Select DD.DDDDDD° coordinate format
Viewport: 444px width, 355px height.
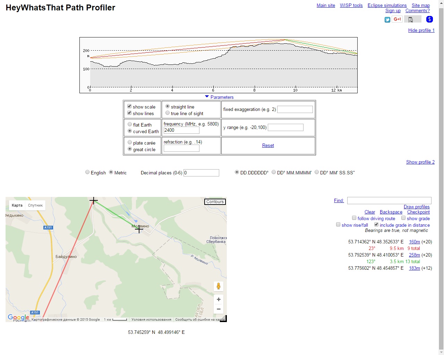pyautogui.click(x=237, y=172)
